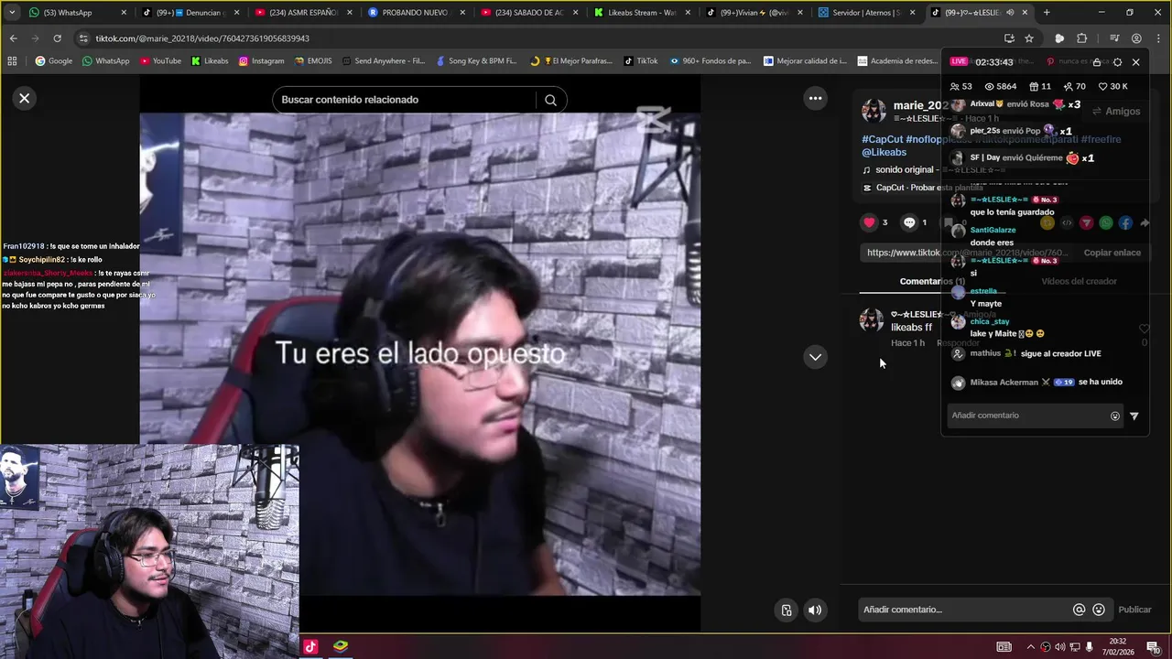View the 53 viewers count icon in LIVE overlay
Viewport: 1172px width, 659px height.
tap(955, 86)
